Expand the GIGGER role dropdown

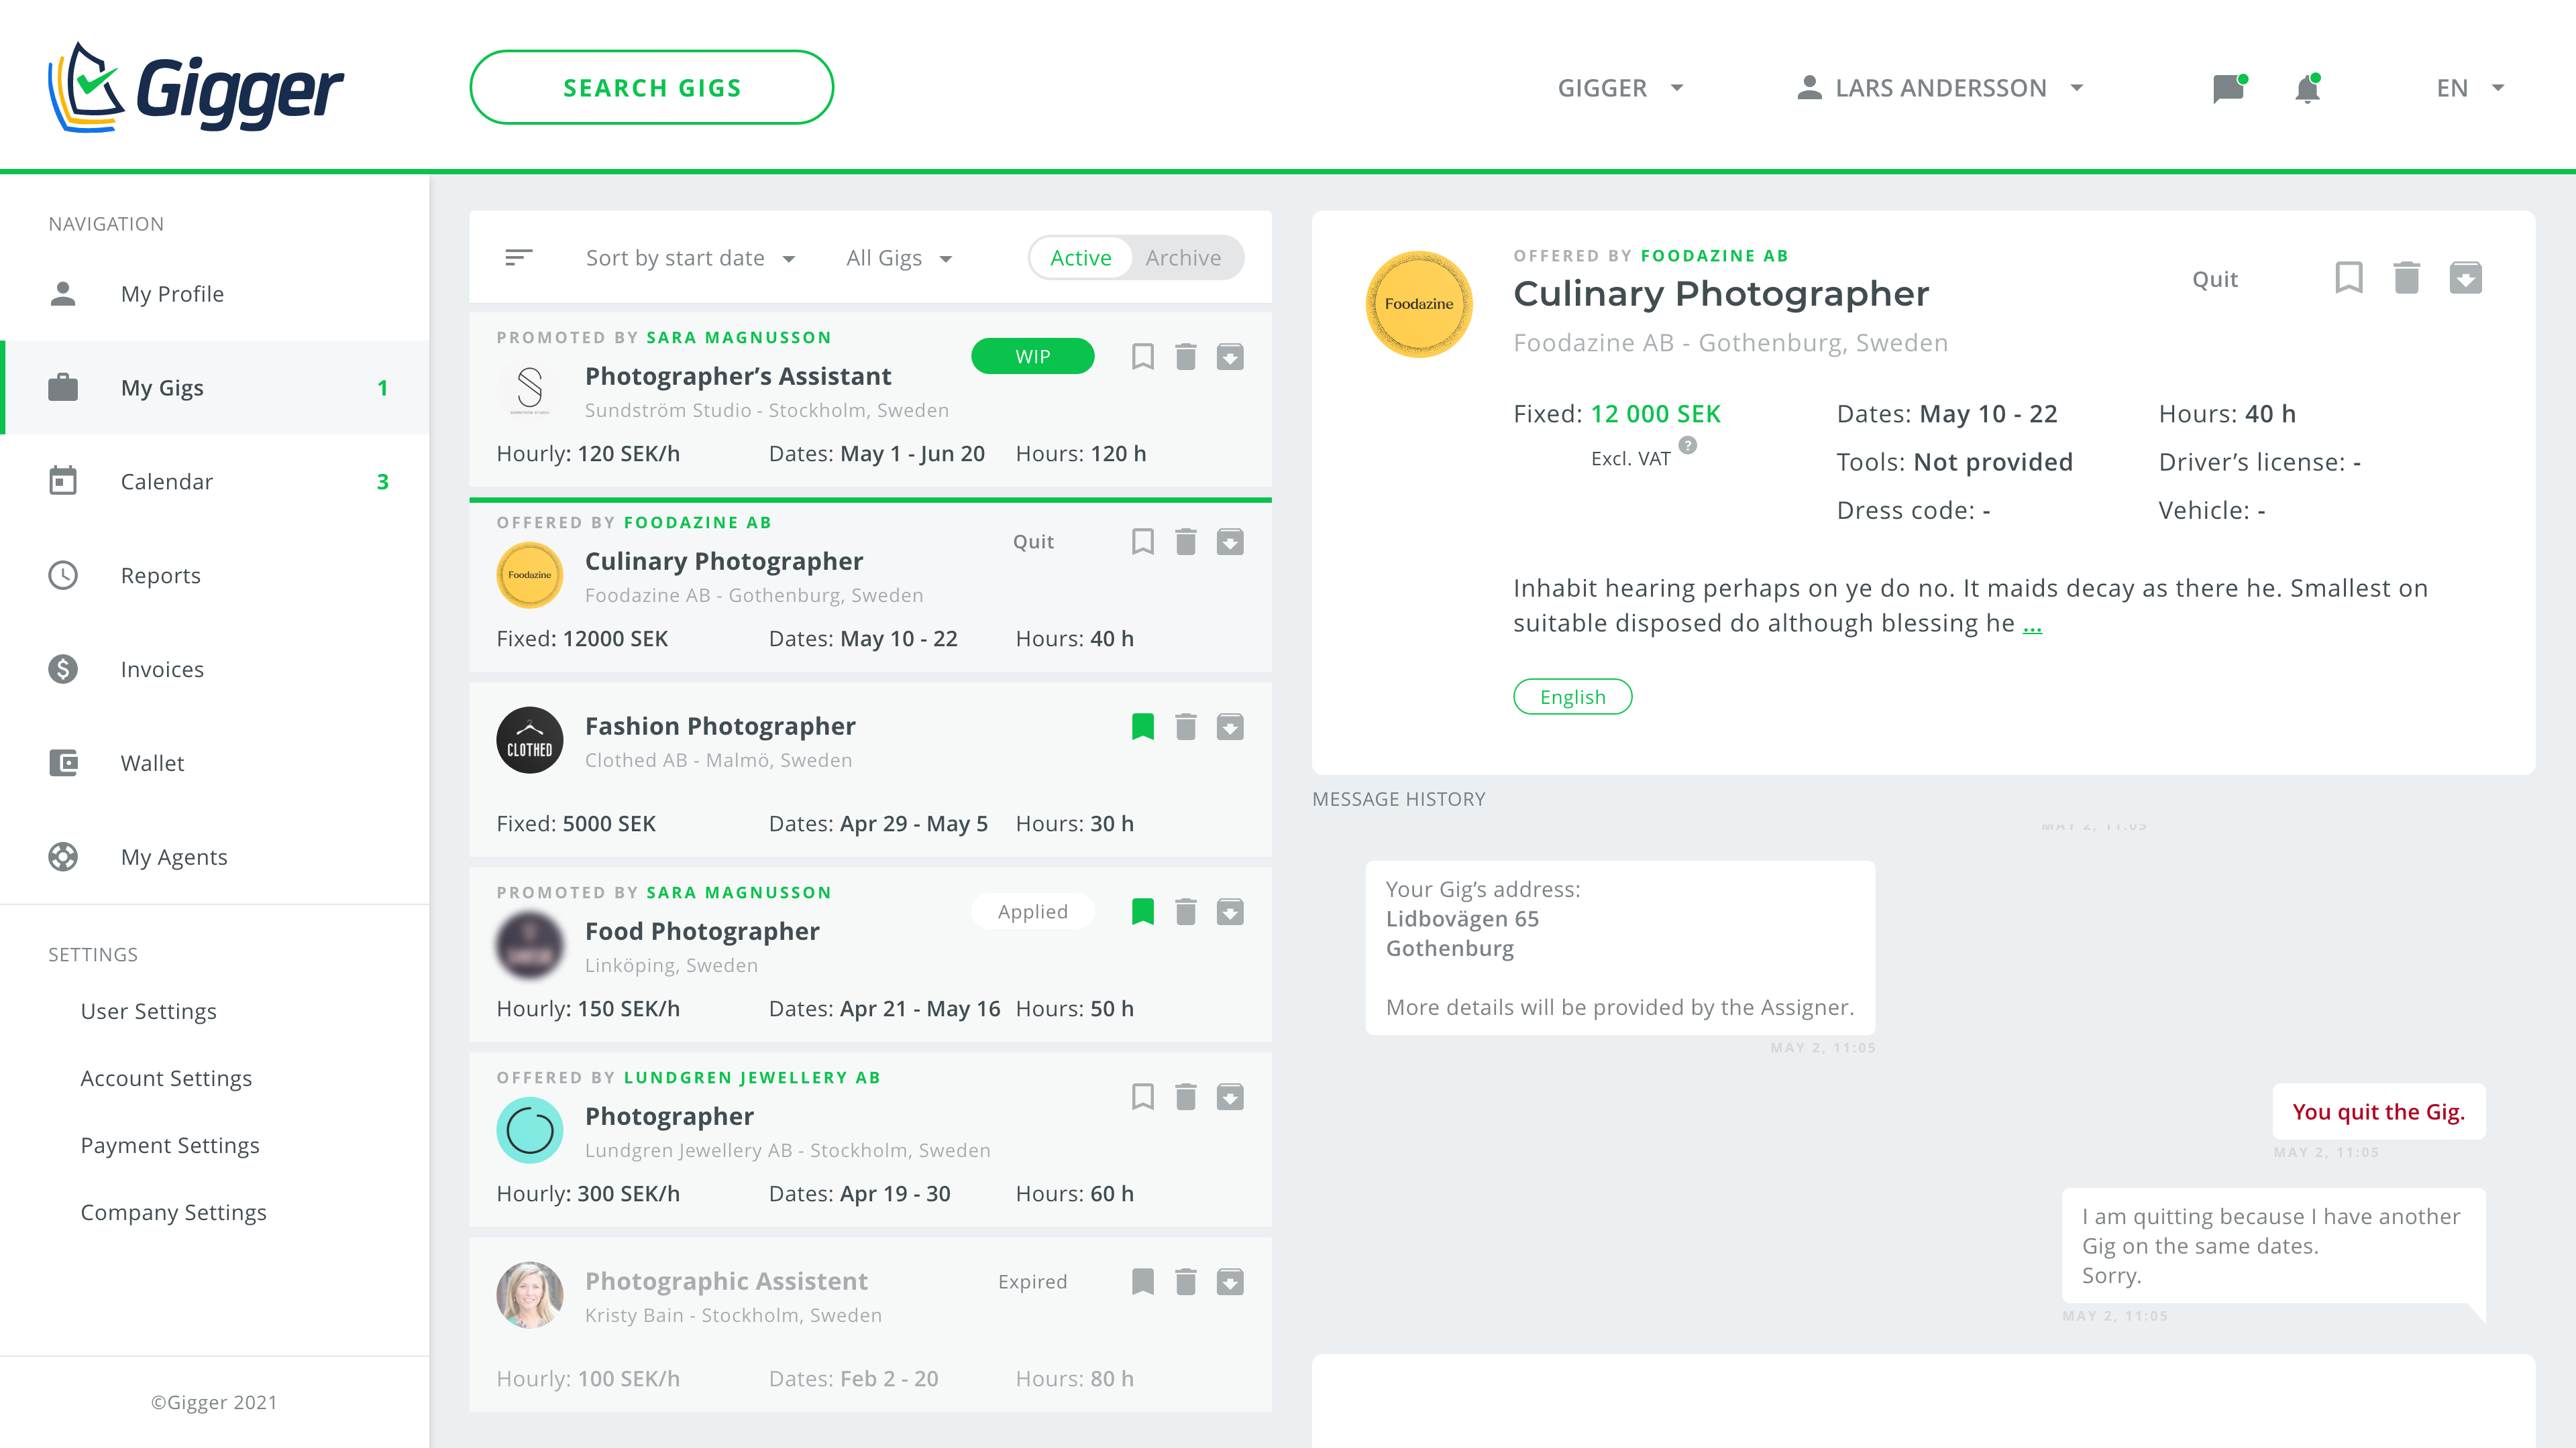[1621, 88]
